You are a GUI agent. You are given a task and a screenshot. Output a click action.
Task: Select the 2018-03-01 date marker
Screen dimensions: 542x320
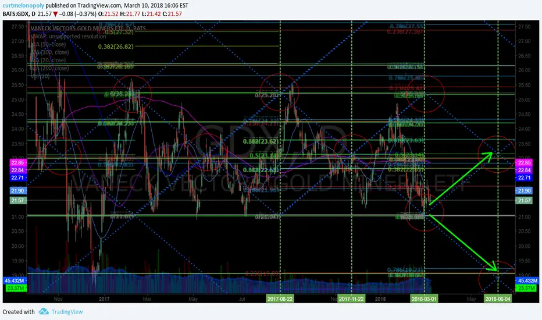tap(424, 298)
